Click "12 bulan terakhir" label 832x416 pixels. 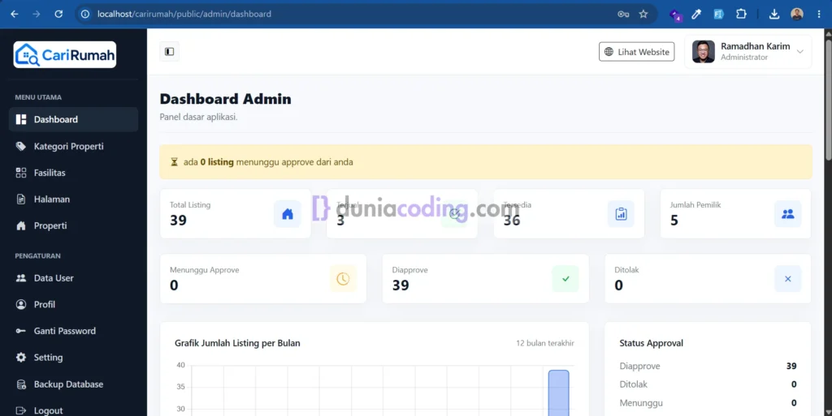(x=545, y=343)
